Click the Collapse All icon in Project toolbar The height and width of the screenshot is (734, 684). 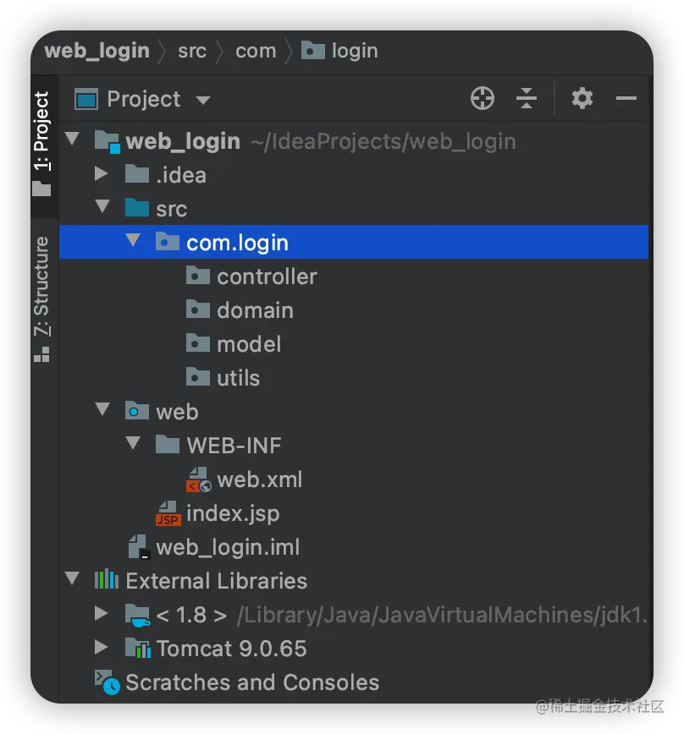527,99
